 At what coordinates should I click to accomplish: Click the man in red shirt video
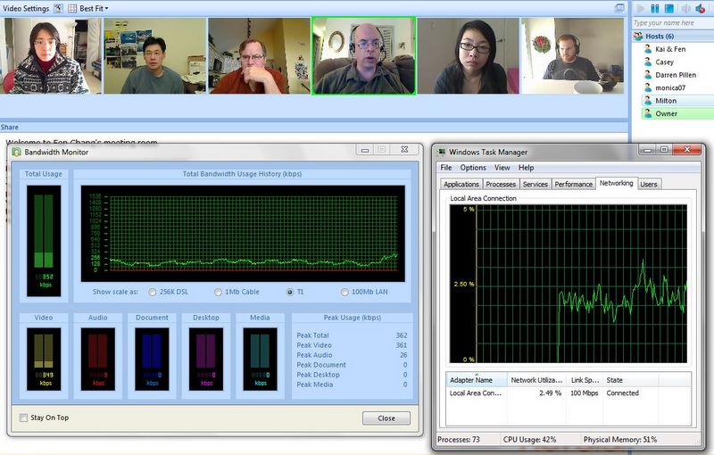pyautogui.click(x=260, y=55)
